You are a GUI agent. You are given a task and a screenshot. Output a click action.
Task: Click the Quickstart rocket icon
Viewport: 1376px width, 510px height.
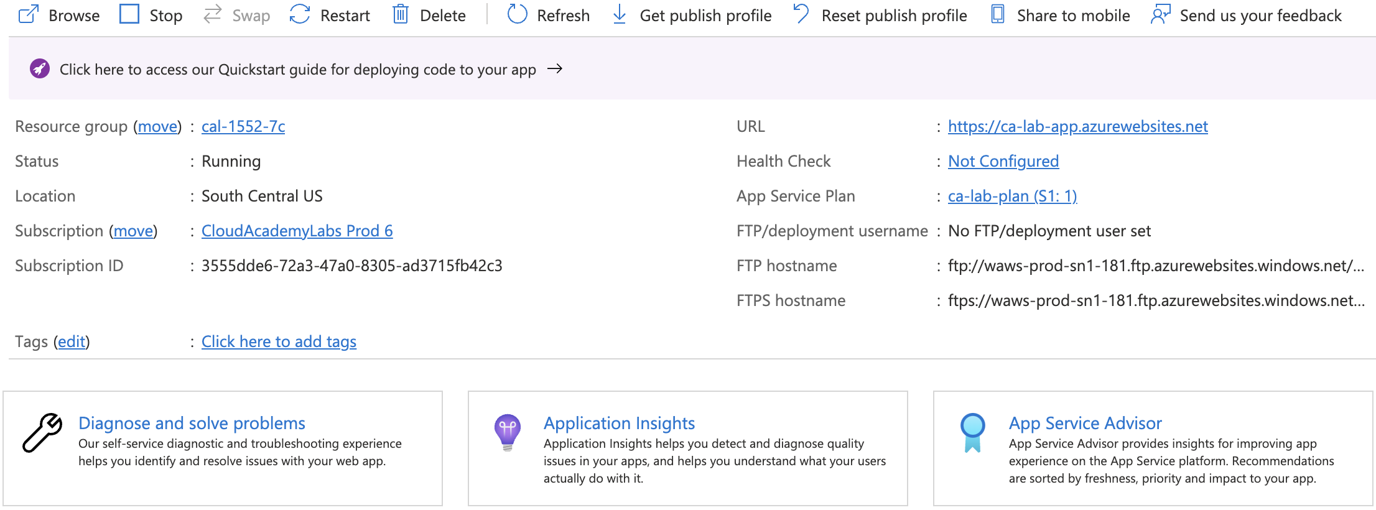pos(40,68)
